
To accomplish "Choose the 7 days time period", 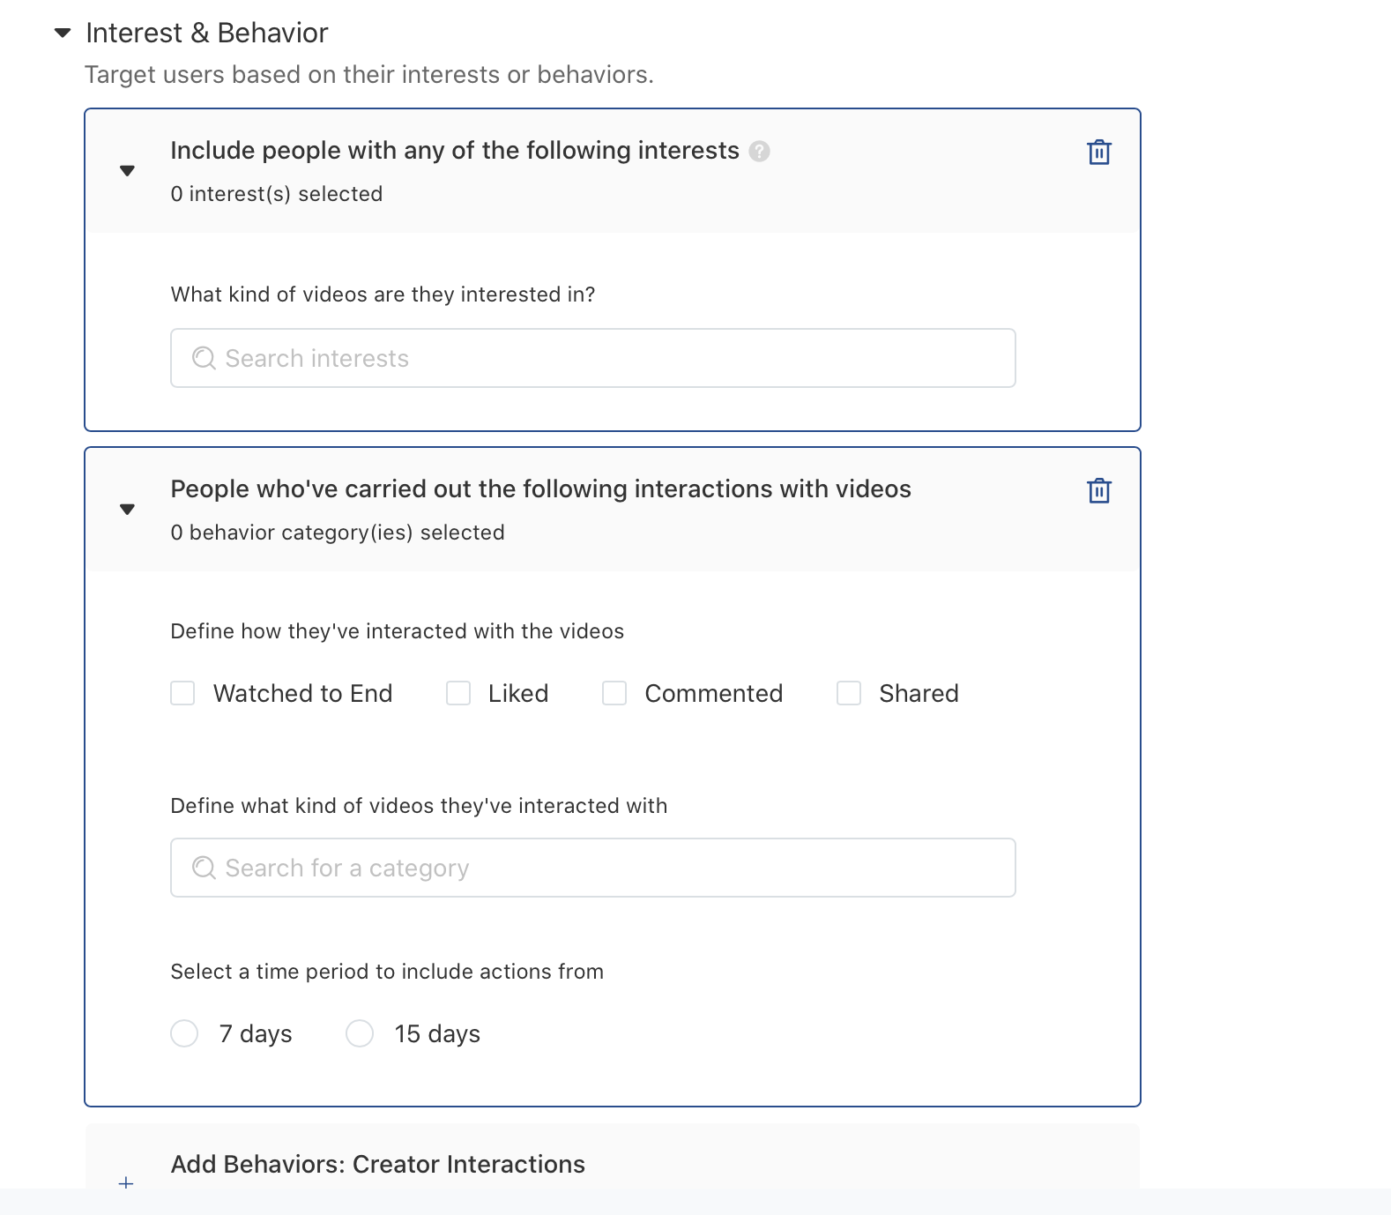I will [184, 1033].
